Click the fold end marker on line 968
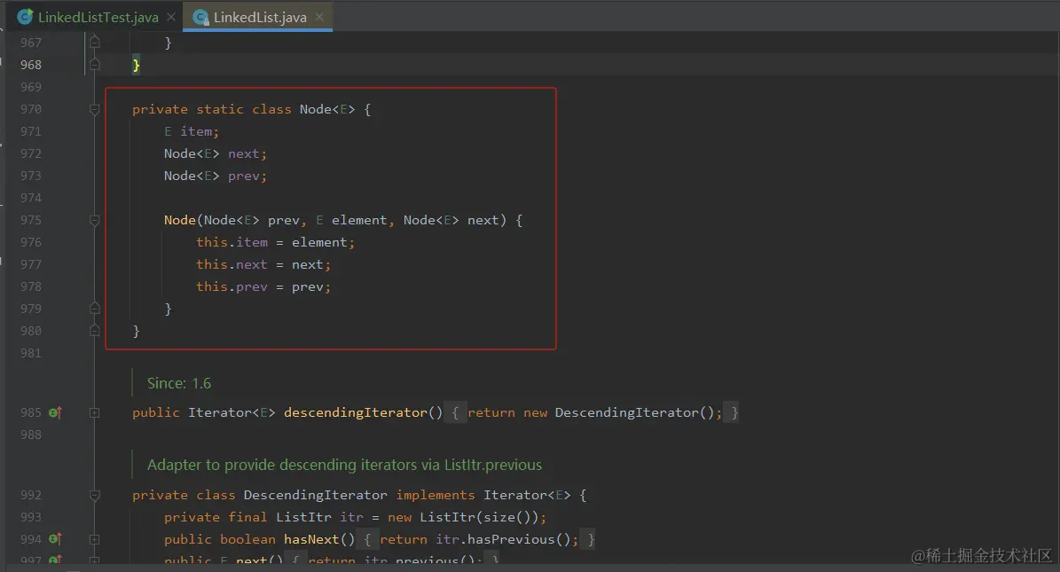1060x572 pixels. [x=95, y=64]
